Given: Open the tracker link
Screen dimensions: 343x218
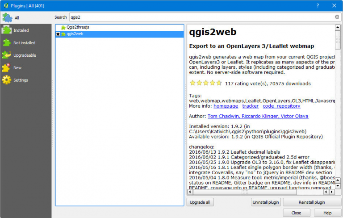Looking at the screenshot, I should pyautogui.click(x=251, y=106).
